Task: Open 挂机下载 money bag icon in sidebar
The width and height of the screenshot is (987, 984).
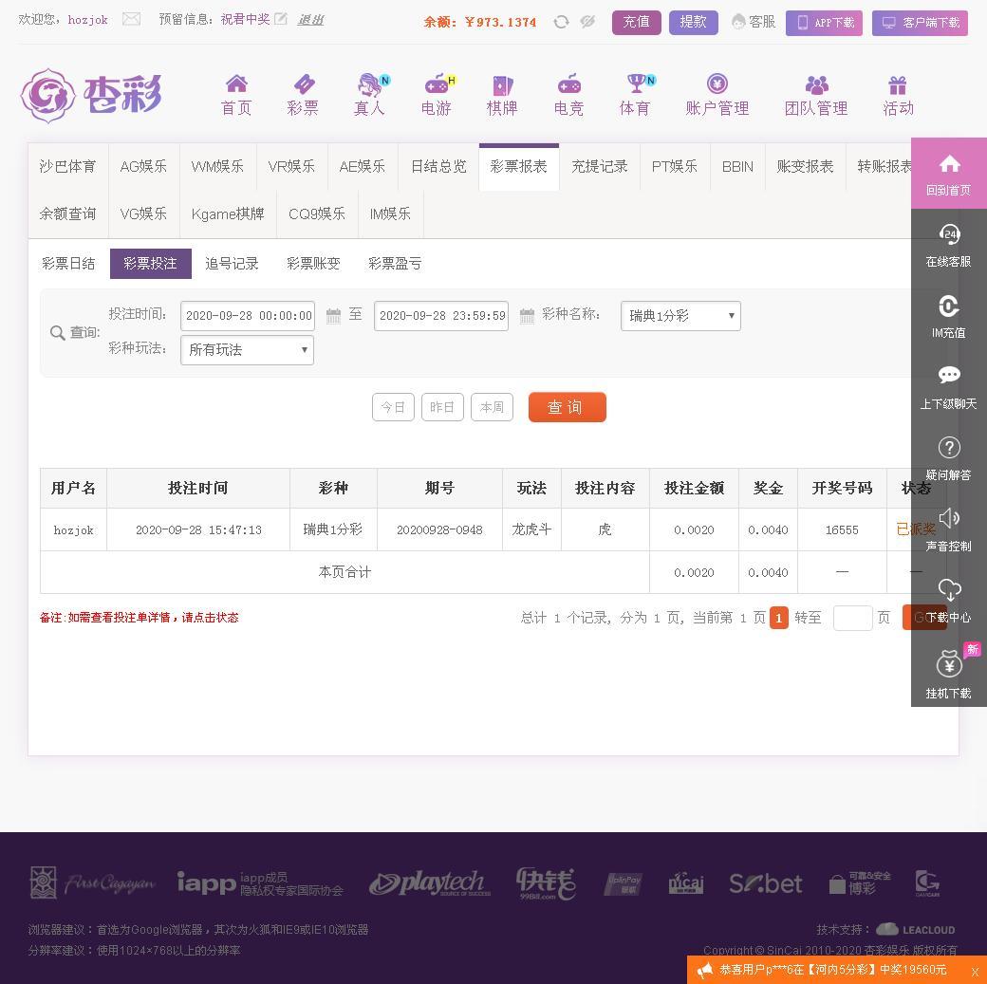Action: (x=949, y=673)
